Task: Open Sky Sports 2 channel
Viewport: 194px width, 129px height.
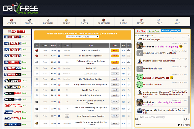Action: (13, 43)
